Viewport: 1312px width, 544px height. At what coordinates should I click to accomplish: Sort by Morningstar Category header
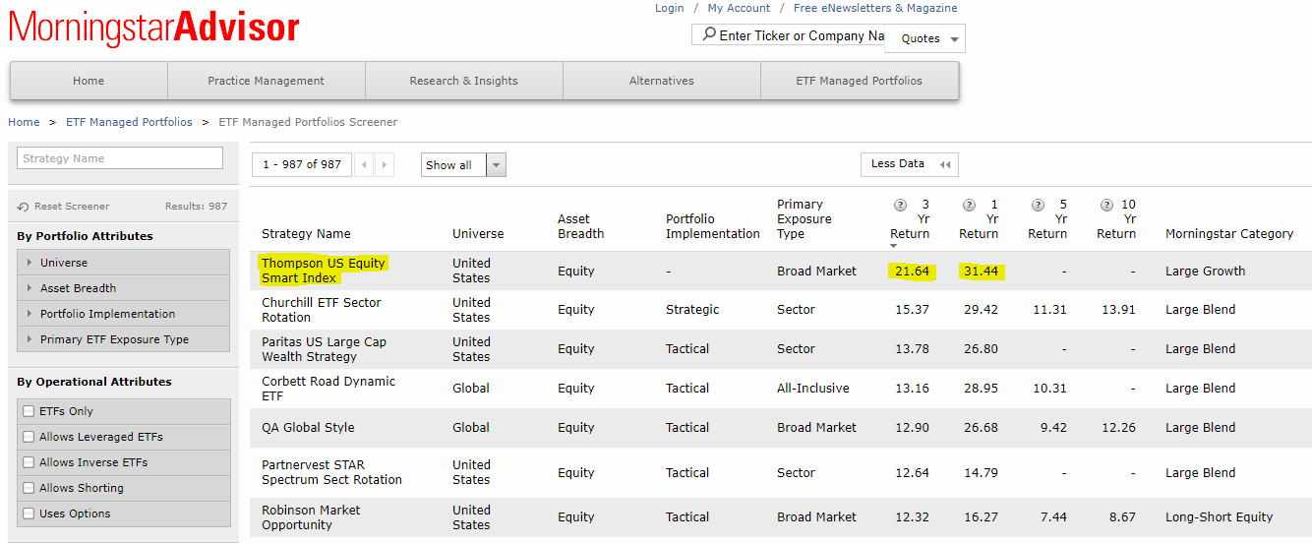click(x=1229, y=234)
